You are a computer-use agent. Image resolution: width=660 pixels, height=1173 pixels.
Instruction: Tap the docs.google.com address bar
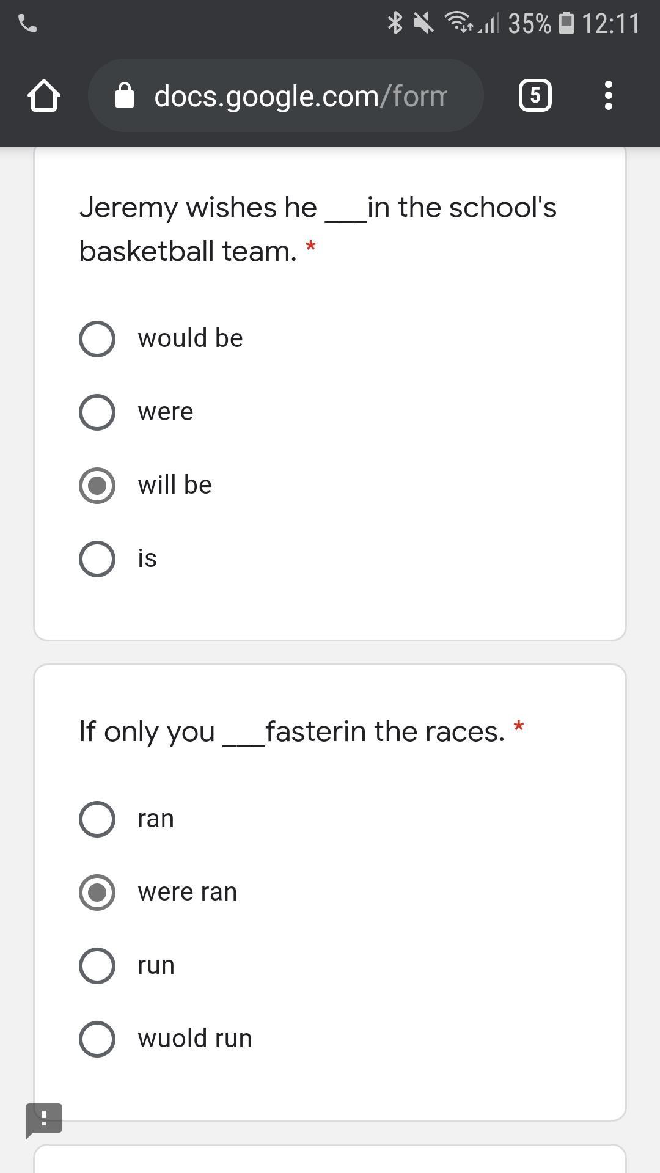286,95
